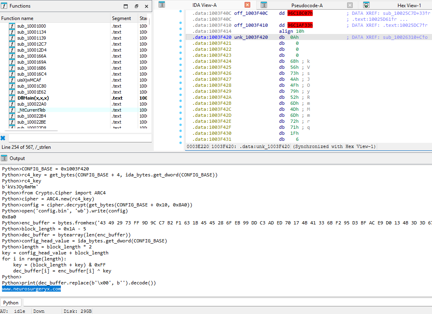
Task: Clear the function filter with blue X icon
Action: pos(3,138)
